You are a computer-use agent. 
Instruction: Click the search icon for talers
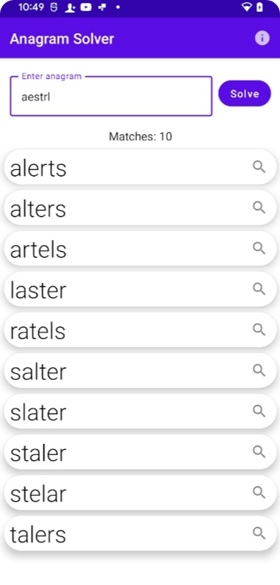pyautogui.click(x=259, y=533)
